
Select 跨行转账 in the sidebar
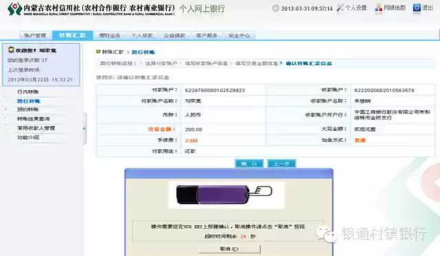(x=29, y=101)
